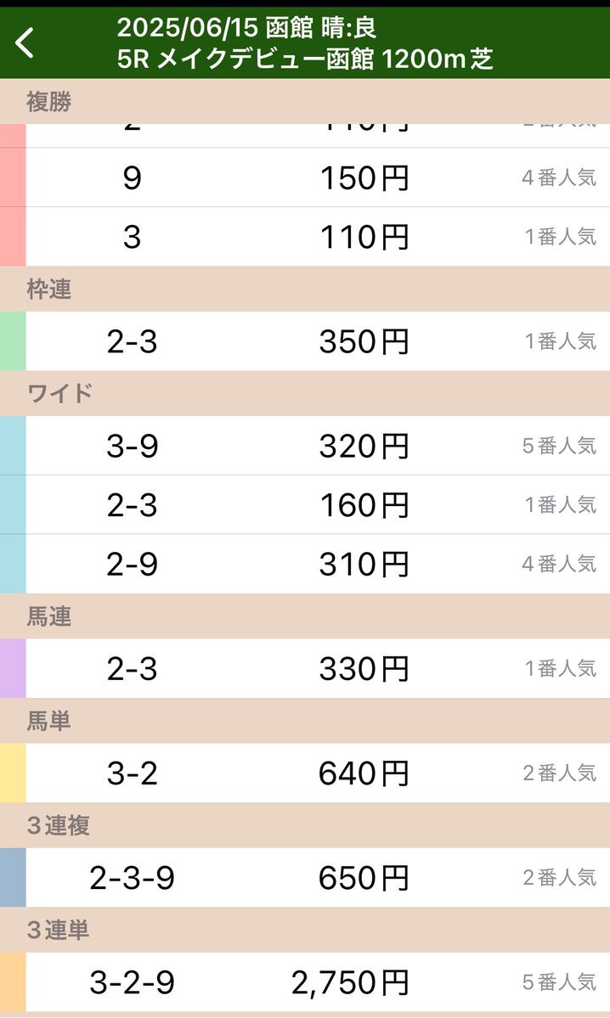Viewport: 610px width, 1018px height.
Task: Select the ワイド 2-9 310円 row
Action: click(x=305, y=564)
